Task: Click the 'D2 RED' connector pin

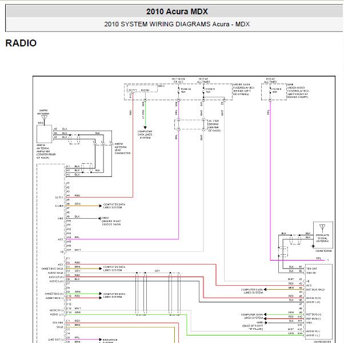Action: coord(73,262)
